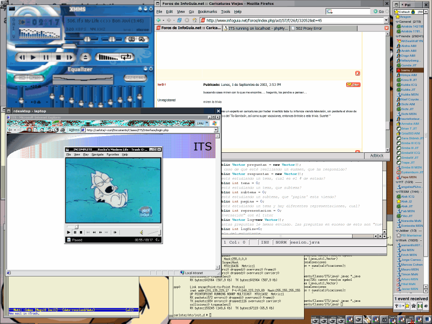Collapse the Friends group in Psi roster

point(398,36)
